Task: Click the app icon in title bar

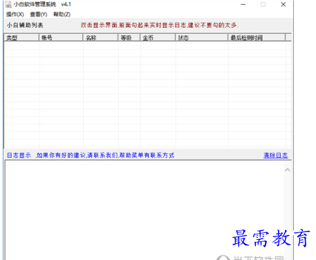Action: pos(8,4)
